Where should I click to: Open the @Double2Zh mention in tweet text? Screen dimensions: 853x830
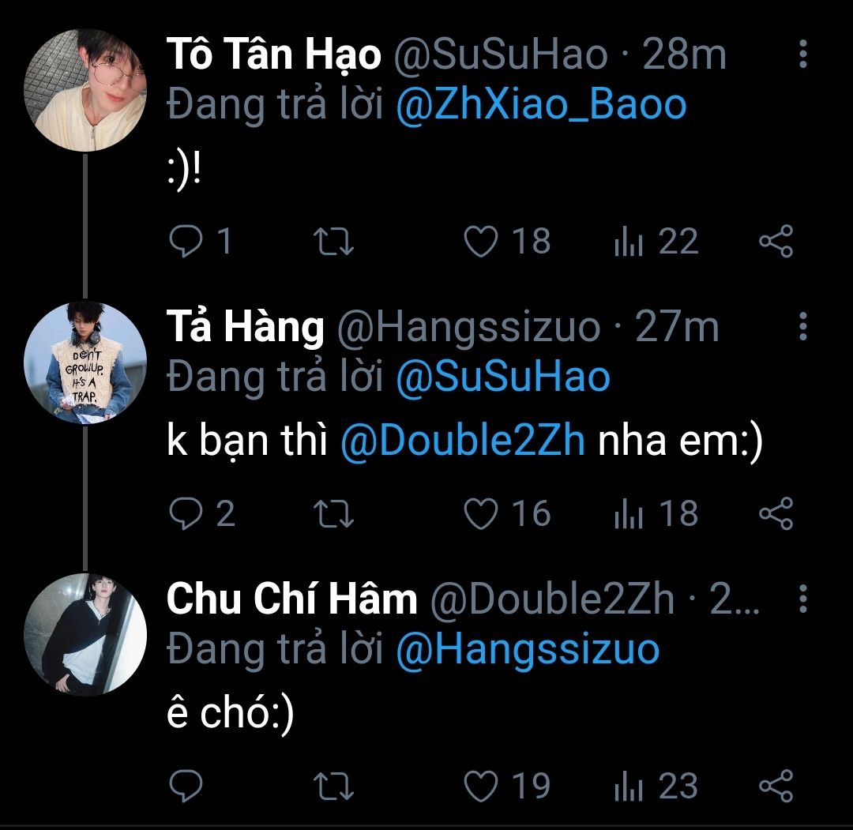pyautogui.click(x=463, y=442)
